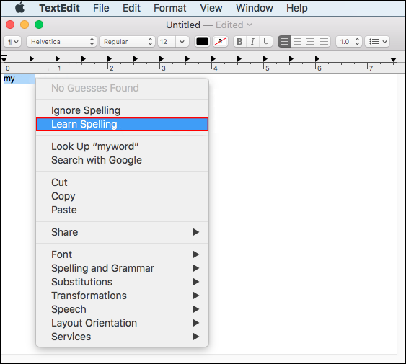This screenshot has height=364, width=406.
Task: Click the tab stop at ruler mark 6
Action: click(x=317, y=59)
